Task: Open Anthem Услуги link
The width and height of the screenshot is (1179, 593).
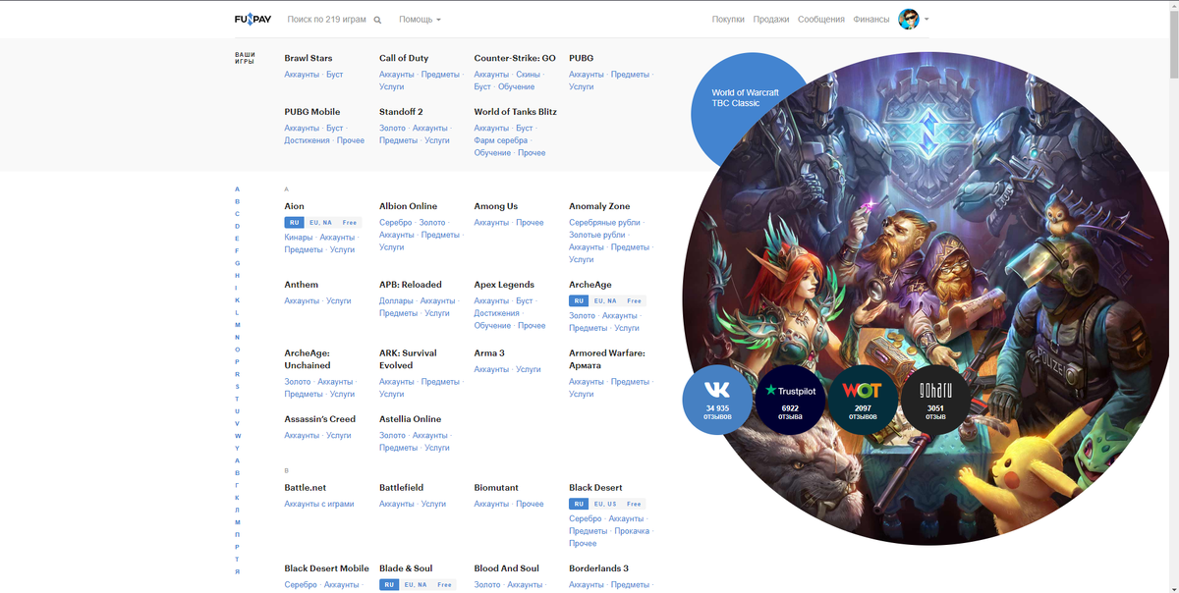Action: (x=339, y=301)
